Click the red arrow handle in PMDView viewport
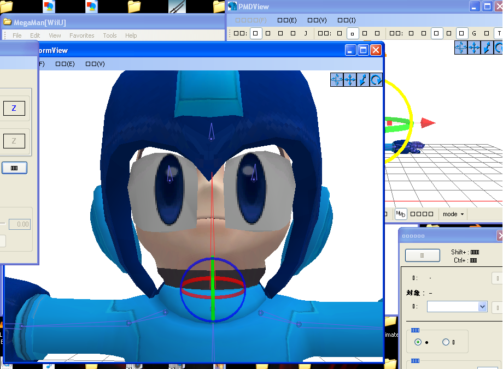Viewport: 503px width, 369px height. pyautogui.click(x=428, y=123)
